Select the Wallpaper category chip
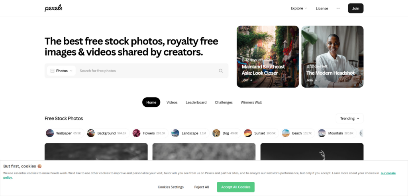 tap(65, 133)
